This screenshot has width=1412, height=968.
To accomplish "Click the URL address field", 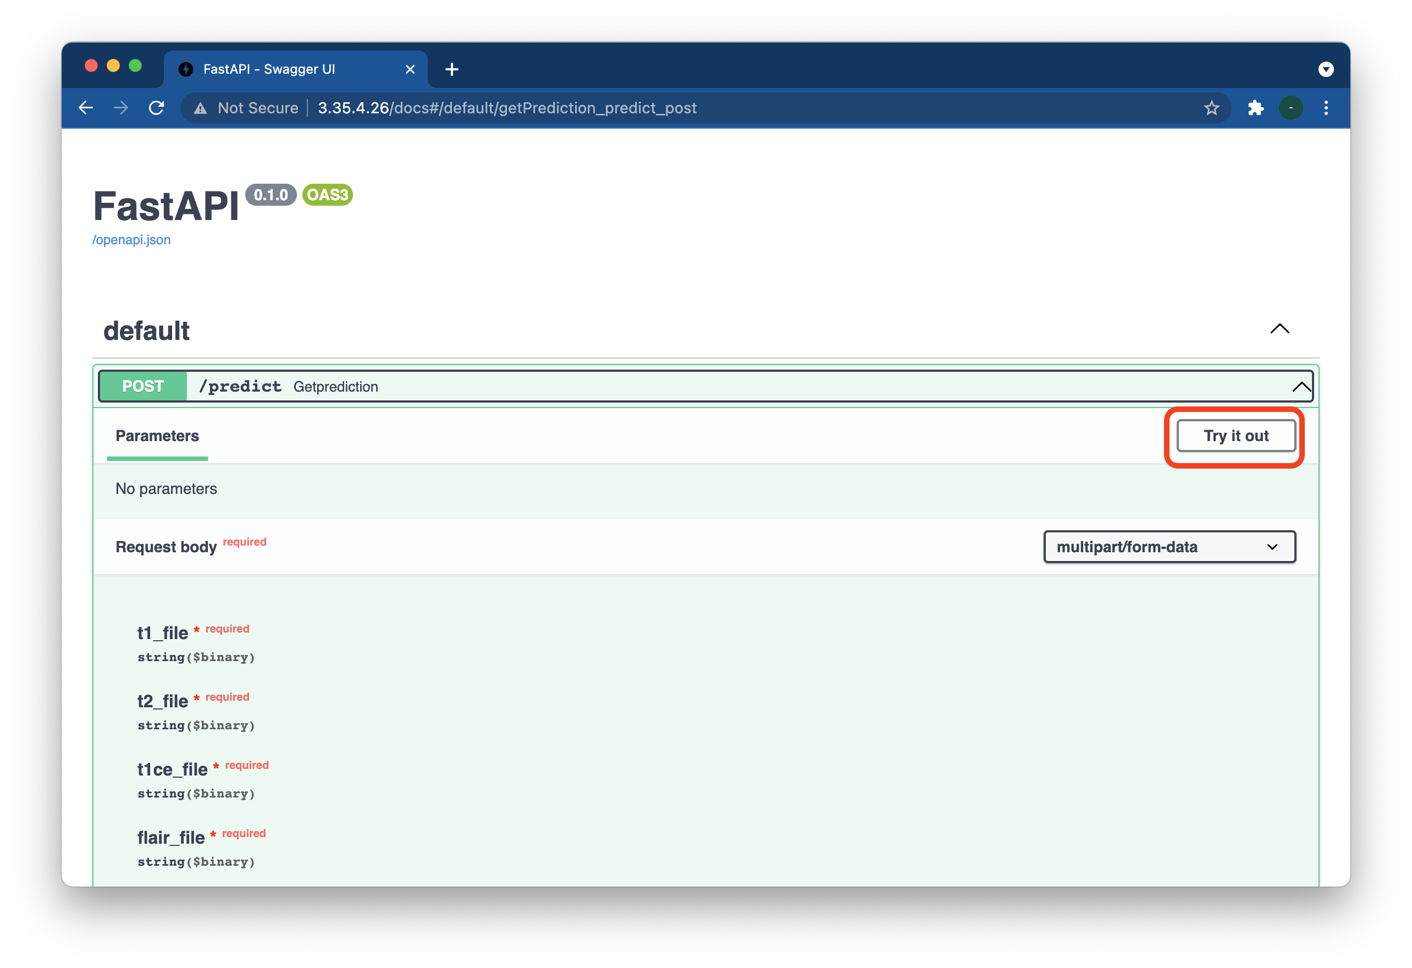I will coord(668,108).
